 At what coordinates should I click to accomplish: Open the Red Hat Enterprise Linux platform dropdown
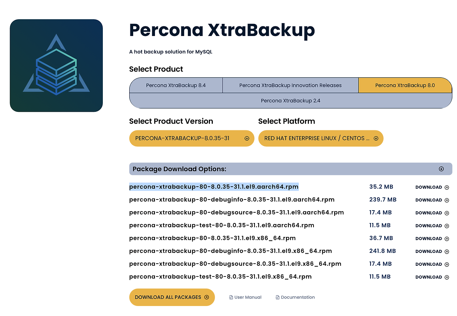(321, 138)
